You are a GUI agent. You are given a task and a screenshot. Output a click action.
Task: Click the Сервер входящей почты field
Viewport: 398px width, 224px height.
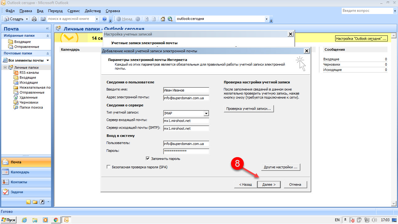pos(186,121)
